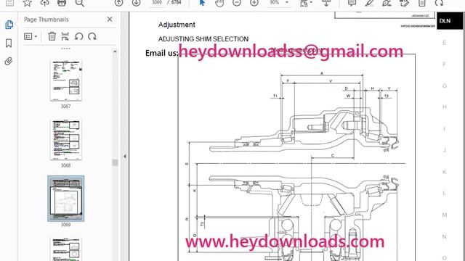Click the rotate icon in top toolbar
The width and height of the screenshot is (465, 261).
point(439,3)
